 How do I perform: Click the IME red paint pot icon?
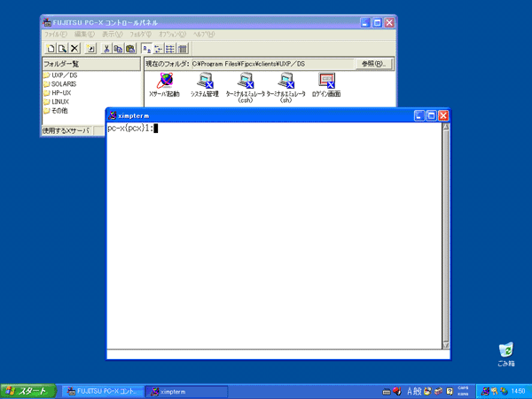coord(396,391)
